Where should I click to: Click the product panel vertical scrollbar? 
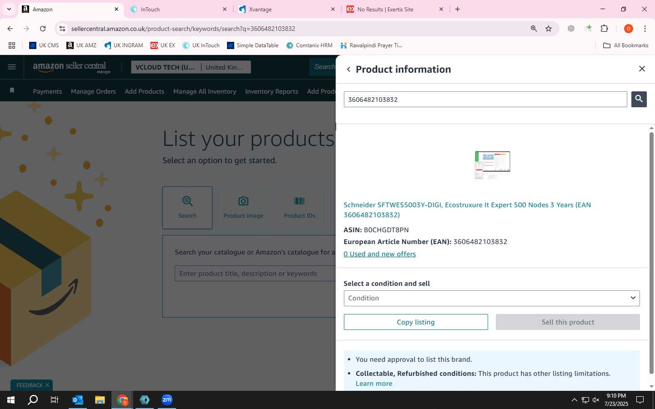click(651, 252)
